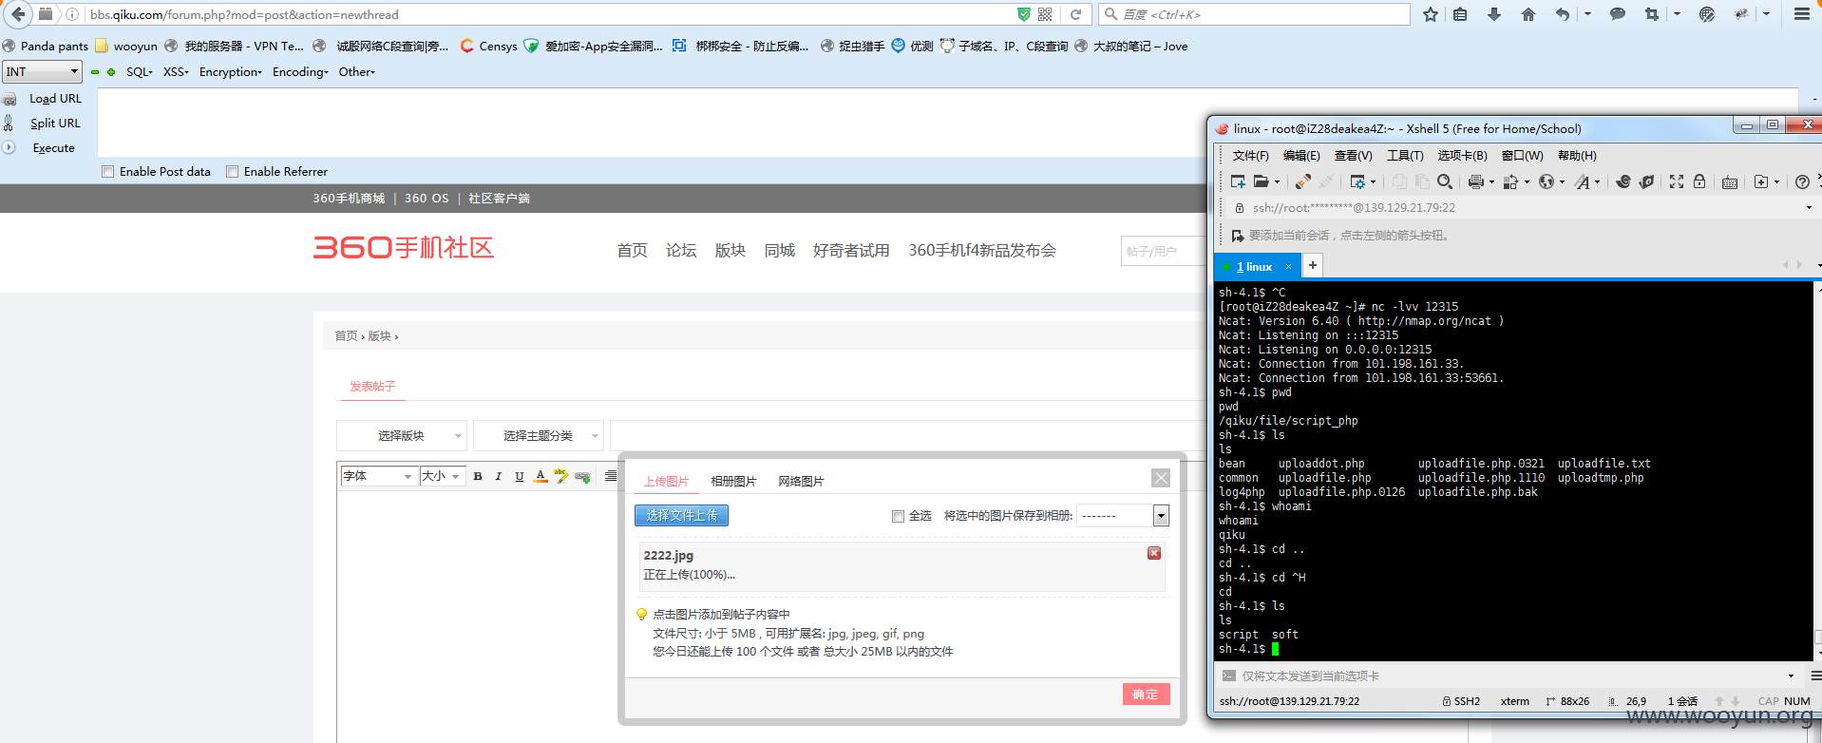Add a new Xshell tab with the plus button
Image resolution: width=1822 pixels, height=743 pixels.
1313,265
